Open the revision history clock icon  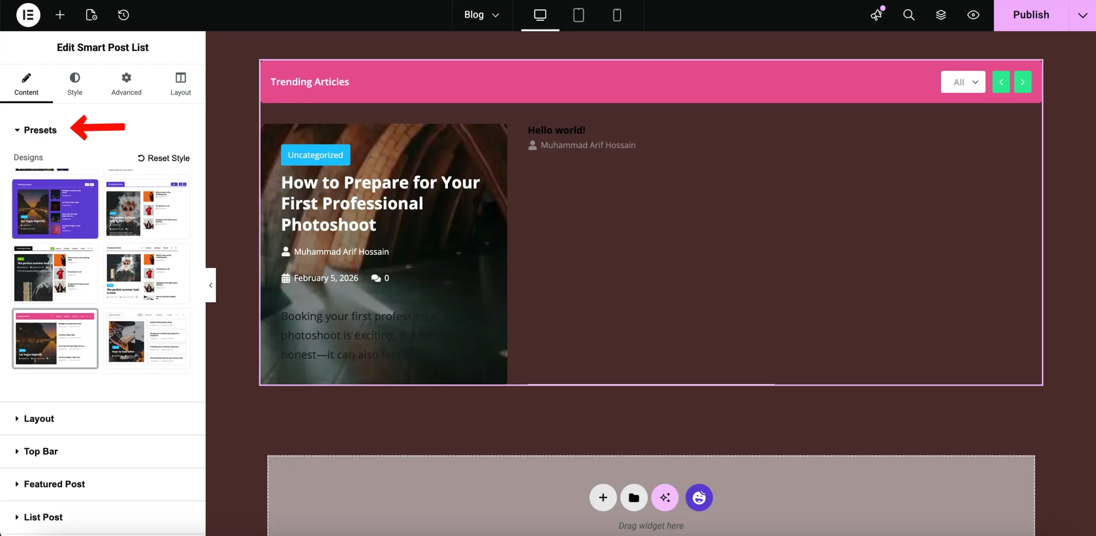(123, 15)
